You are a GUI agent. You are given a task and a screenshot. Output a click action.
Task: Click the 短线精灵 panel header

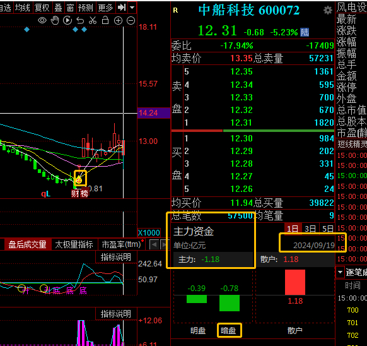352,144
